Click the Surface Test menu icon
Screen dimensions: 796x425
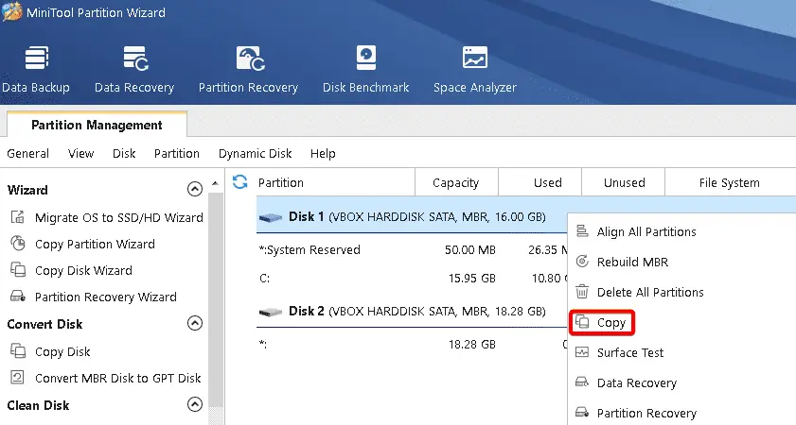[x=582, y=352]
